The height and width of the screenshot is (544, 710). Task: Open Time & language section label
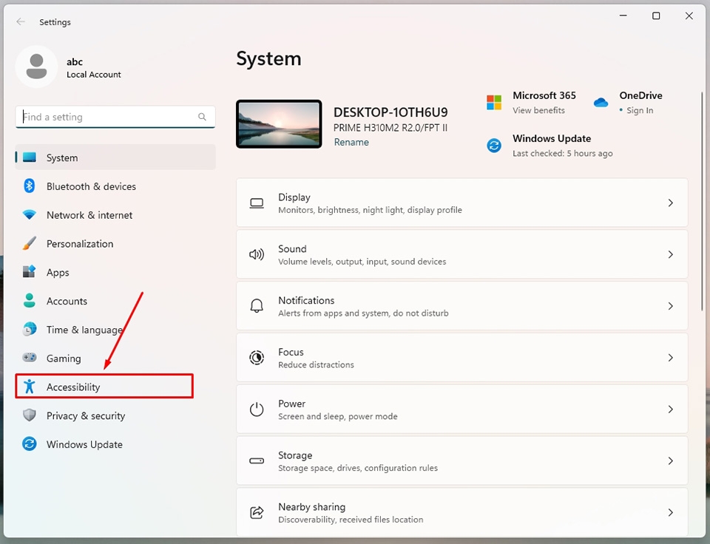tap(84, 330)
